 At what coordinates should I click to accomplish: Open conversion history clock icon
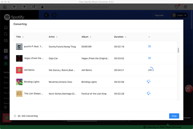click(176, 7)
